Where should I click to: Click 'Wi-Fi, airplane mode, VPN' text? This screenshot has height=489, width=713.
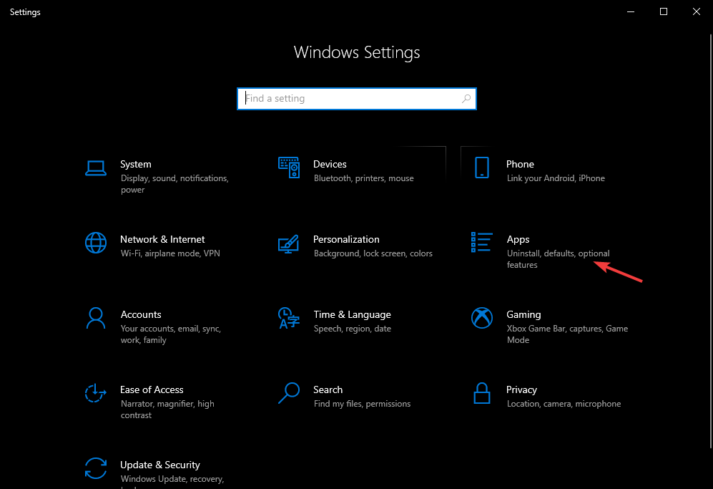pos(170,253)
